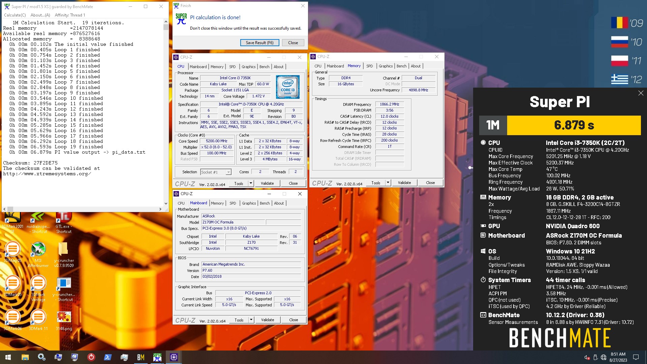Image resolution: width=647 pixels, height=364 pixels.
Task: Click Close button in CPU-Z Mainboard window
Action: click(294, 320)
